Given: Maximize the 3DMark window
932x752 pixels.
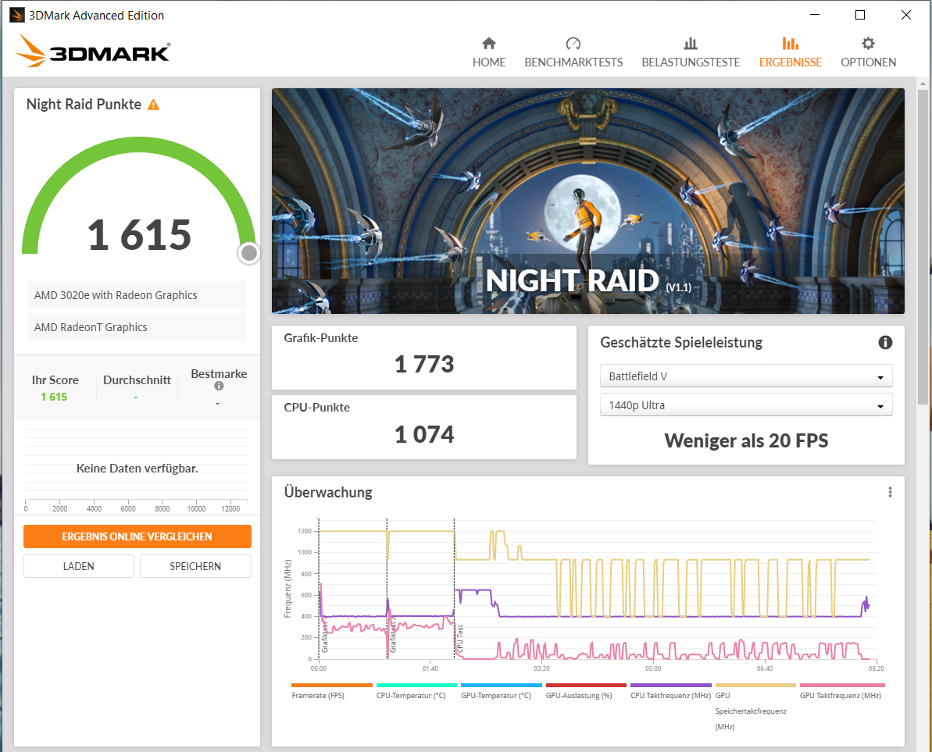Looking at the screenshot, I should pyautogui.click(x=859, y=15).
